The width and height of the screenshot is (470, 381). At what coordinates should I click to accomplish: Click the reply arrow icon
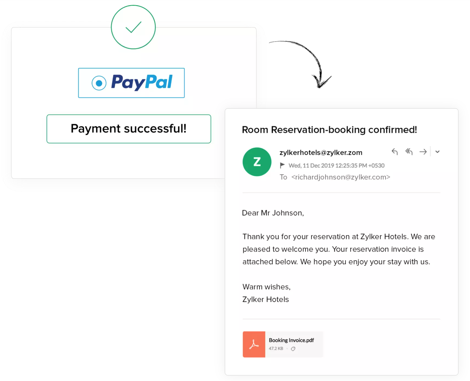[395, 152]
